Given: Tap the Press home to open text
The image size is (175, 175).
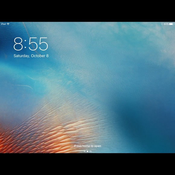Looking at the screenshot, I should (x=87, y=146).
